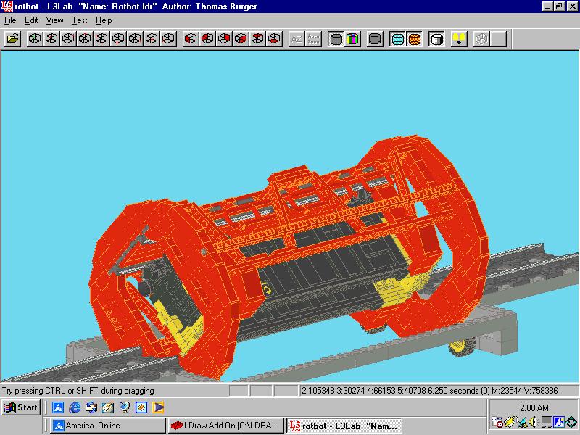Toggle the cyan wireframe cylinder button
The width and height of the screenshot is (580, 435).
(397, 39)
